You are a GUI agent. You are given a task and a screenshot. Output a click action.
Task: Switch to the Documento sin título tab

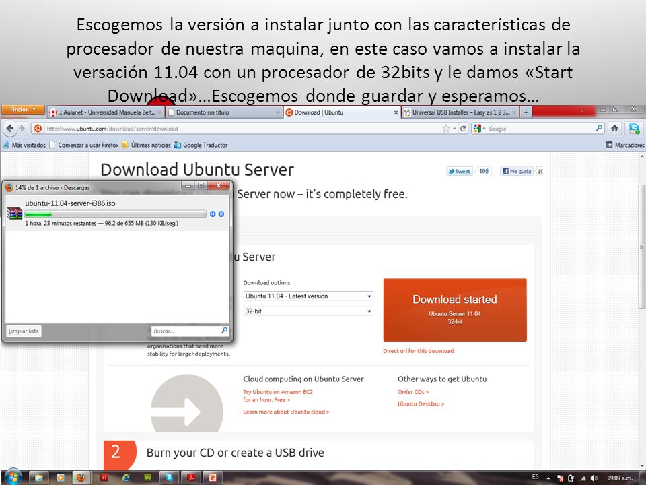(223, 112)
